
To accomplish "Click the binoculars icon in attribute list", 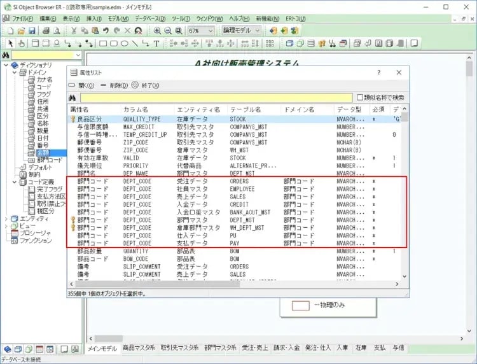I will click(73, 97).
